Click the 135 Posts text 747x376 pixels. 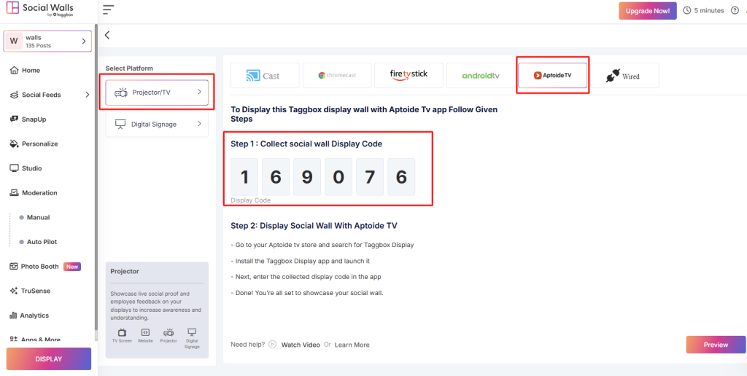(x=38, y=46)
